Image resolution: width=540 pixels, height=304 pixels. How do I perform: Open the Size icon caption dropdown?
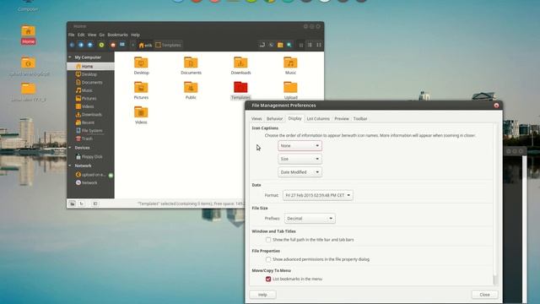coord(300,159)
